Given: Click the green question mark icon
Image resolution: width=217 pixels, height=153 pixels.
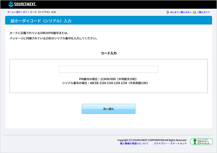Looking at the screenshot, I should [x=194, y=12].
